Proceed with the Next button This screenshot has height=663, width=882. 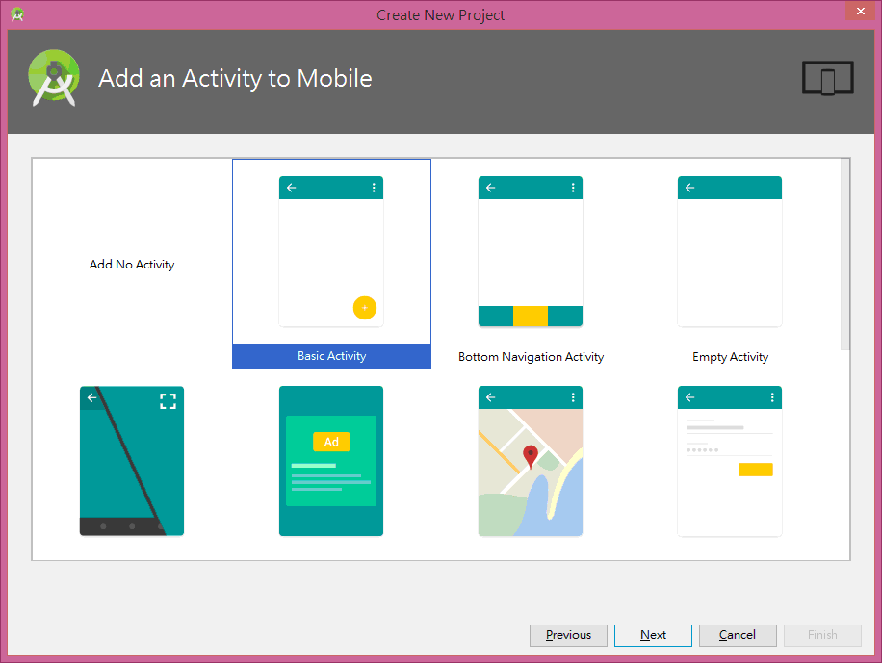pyautogui.click(x=653, y=635)
